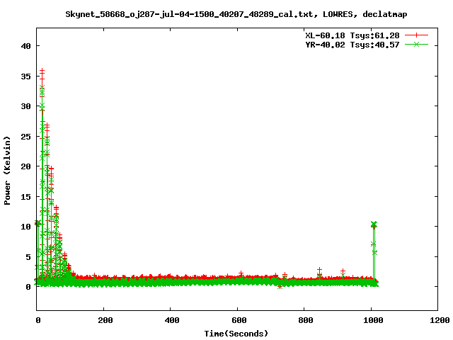Click the x-axis tick label 1200

point(440,320)
